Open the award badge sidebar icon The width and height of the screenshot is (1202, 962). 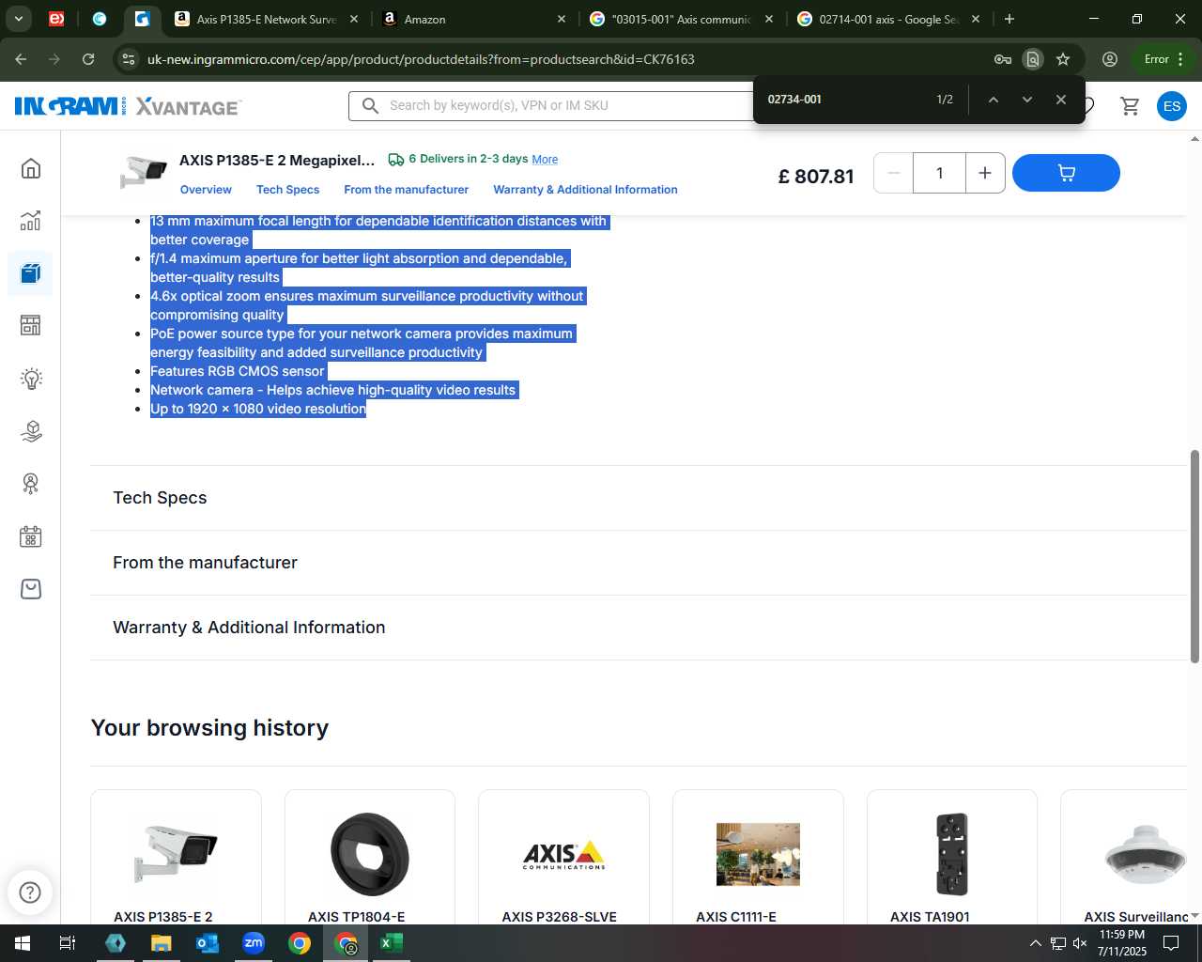[31, 484]
